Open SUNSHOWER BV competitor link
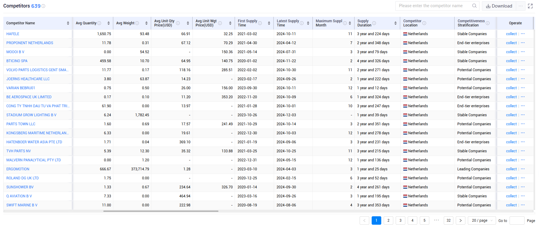This screenshot has height=228, width=539. tap(20, 187)
